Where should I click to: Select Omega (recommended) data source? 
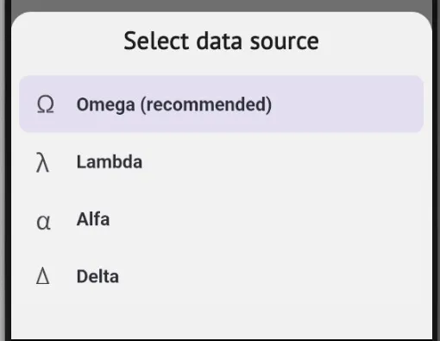[x=221, y=104]
